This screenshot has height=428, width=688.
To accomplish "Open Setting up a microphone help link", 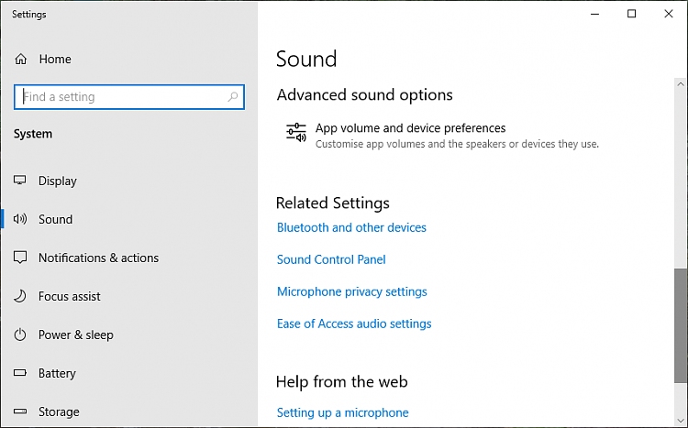I will [x=343, y=412].
